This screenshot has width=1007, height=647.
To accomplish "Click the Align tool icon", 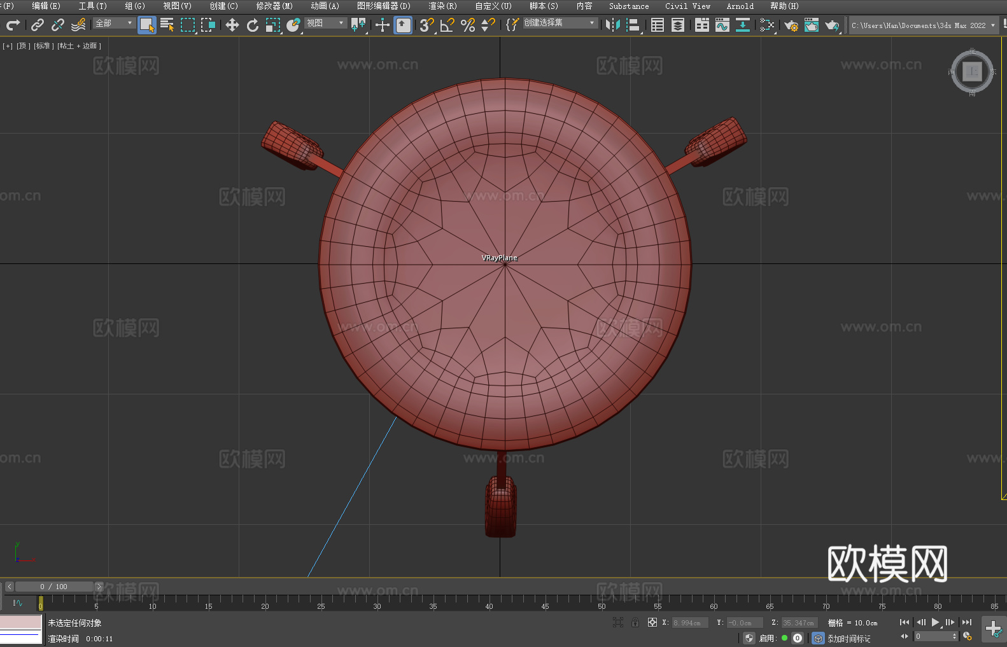I will [633, 25].
